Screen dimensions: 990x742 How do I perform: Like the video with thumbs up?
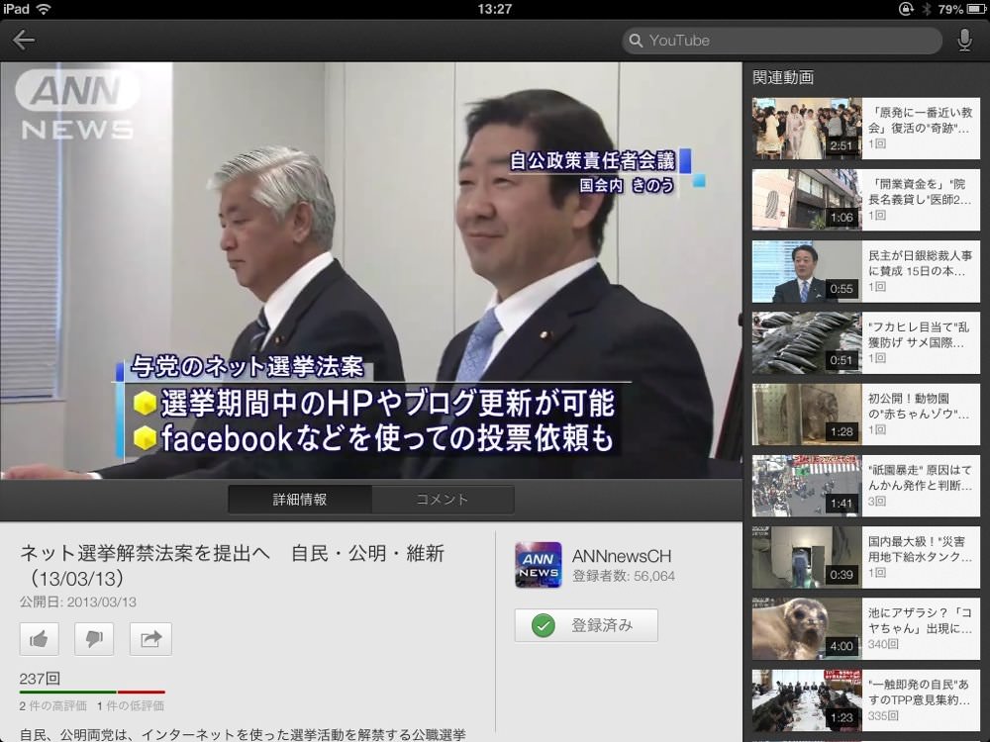[x=40, y=639]
